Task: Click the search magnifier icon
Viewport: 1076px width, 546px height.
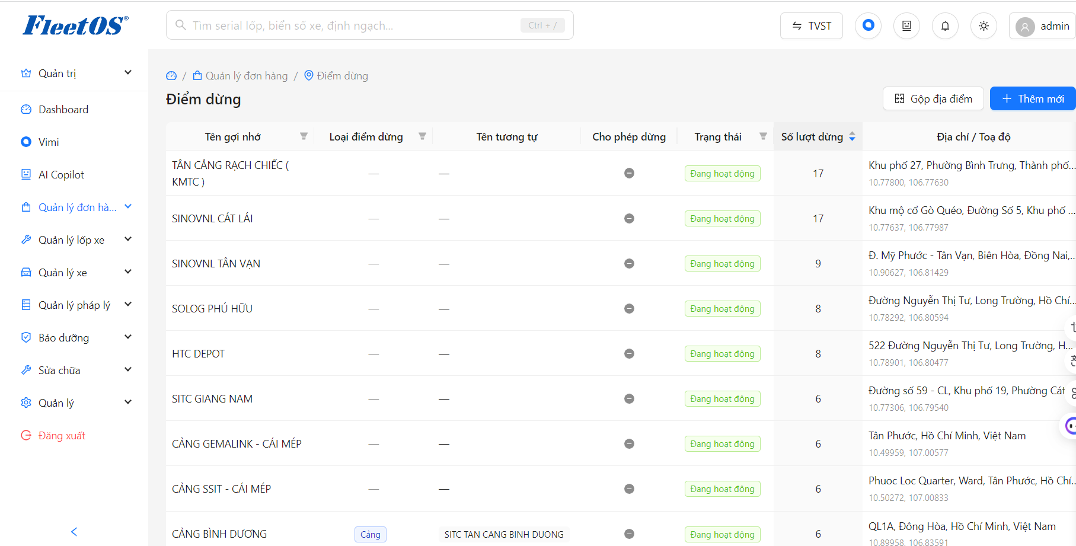Action: click(180, 25)
